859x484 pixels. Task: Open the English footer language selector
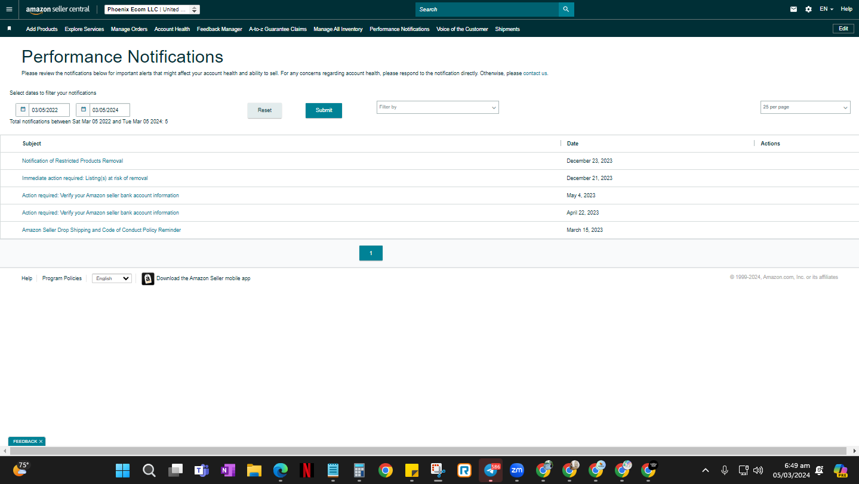112,278
